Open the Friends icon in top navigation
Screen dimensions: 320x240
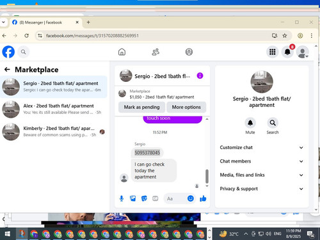(x=156, y=52)
